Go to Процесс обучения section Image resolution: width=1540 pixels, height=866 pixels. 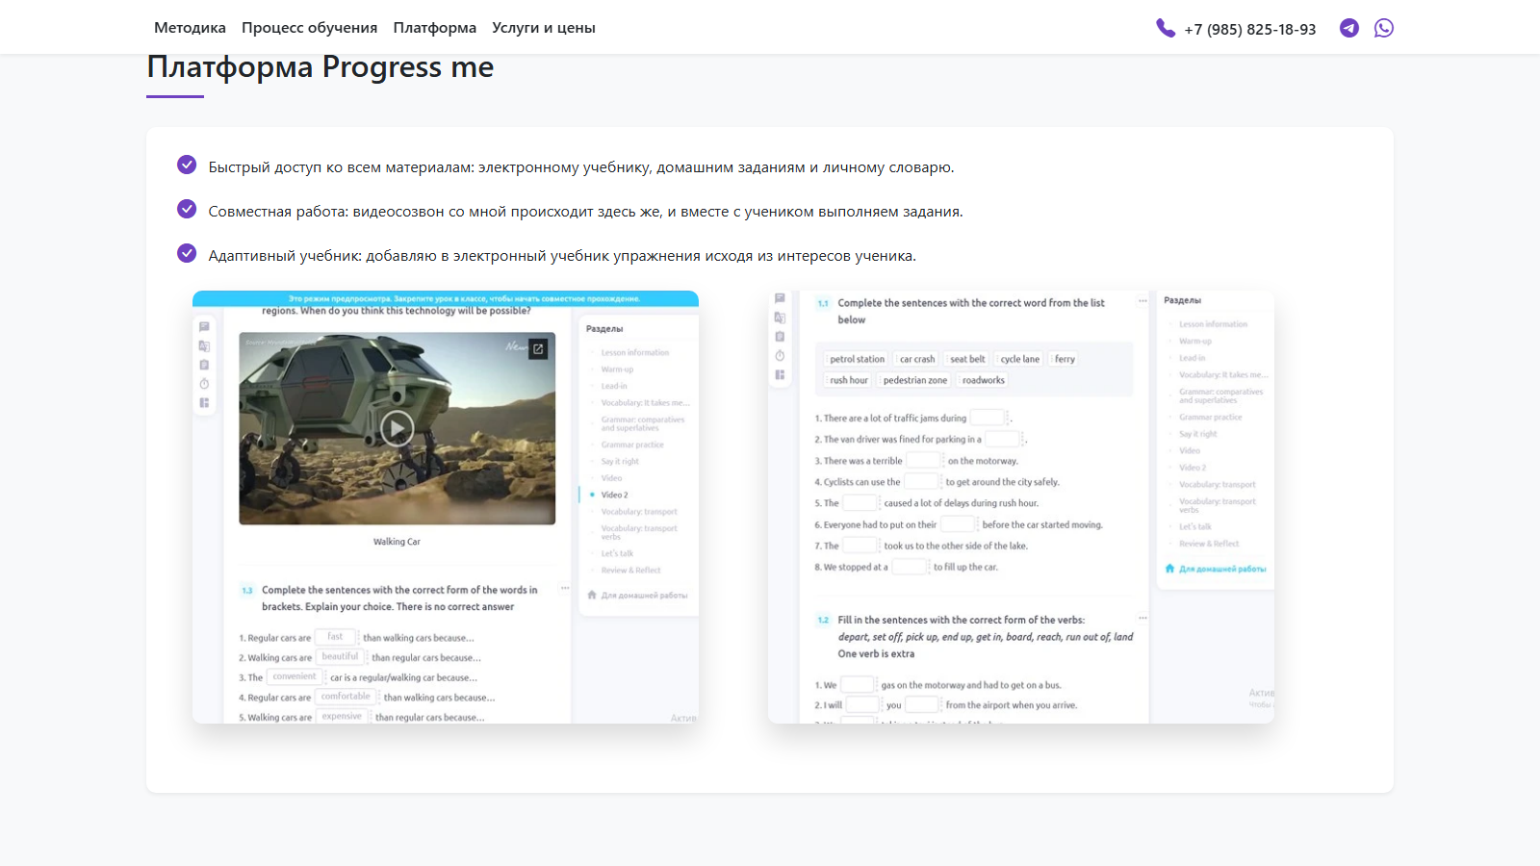pyautogui.click(x=309, y=28)
